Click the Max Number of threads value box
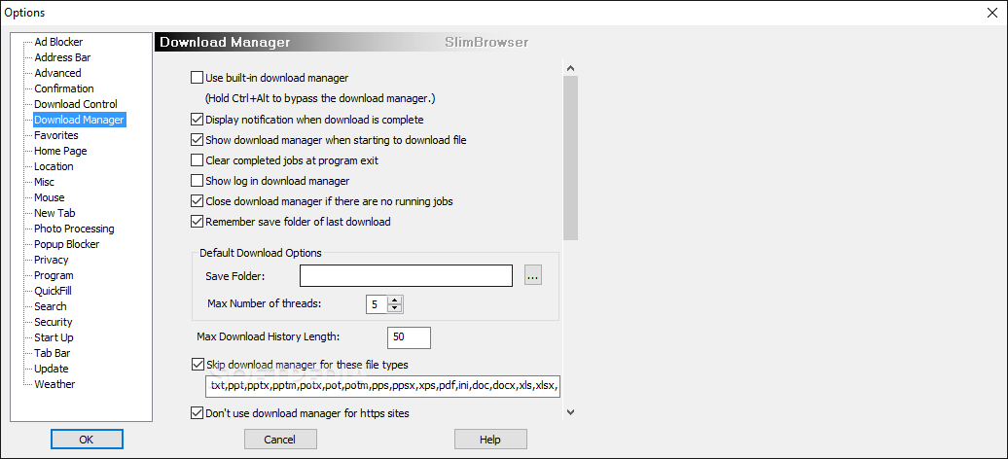The height and width of the screenshot is (459, 1008). [x=377, y=304]
